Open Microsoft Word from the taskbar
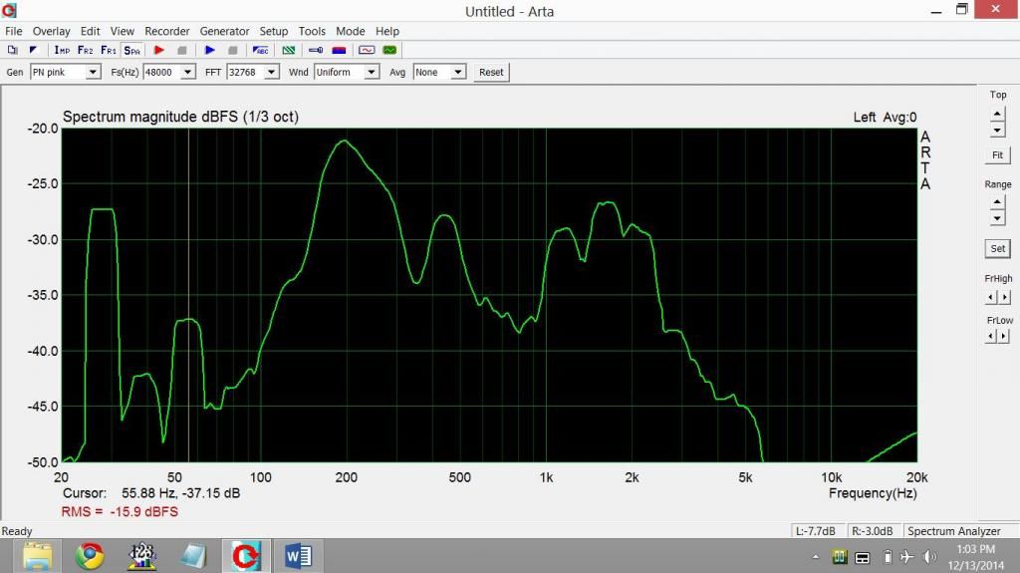Image resolution: width=1020 pixels, height=573 pixels. tap(298, 556)
